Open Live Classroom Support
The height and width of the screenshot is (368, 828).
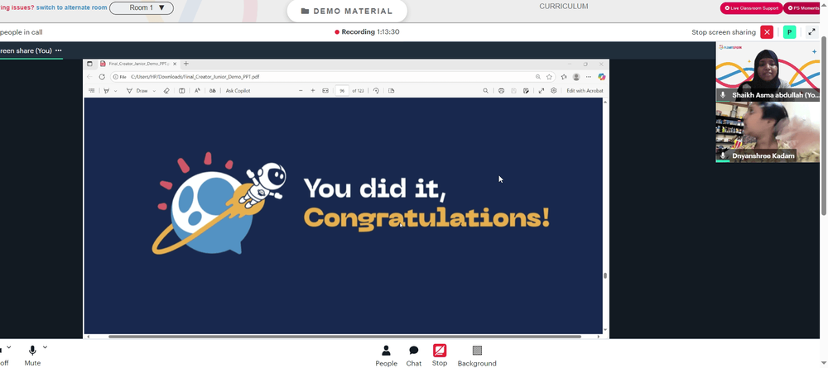pos(752,8)
